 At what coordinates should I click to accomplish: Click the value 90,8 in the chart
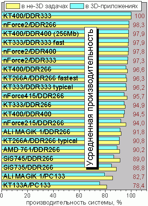tap(139, 141)
